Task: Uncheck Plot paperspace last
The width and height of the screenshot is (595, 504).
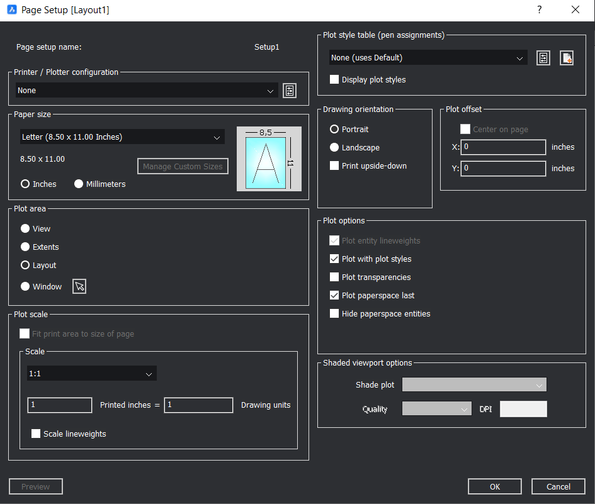Action: point(334,295)
